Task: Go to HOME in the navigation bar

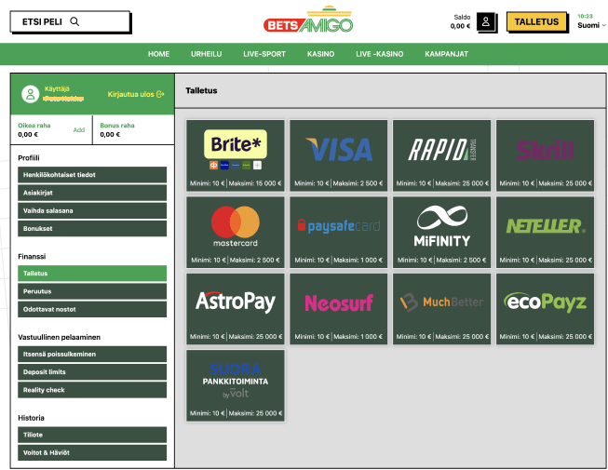Action: coord(158,54)
